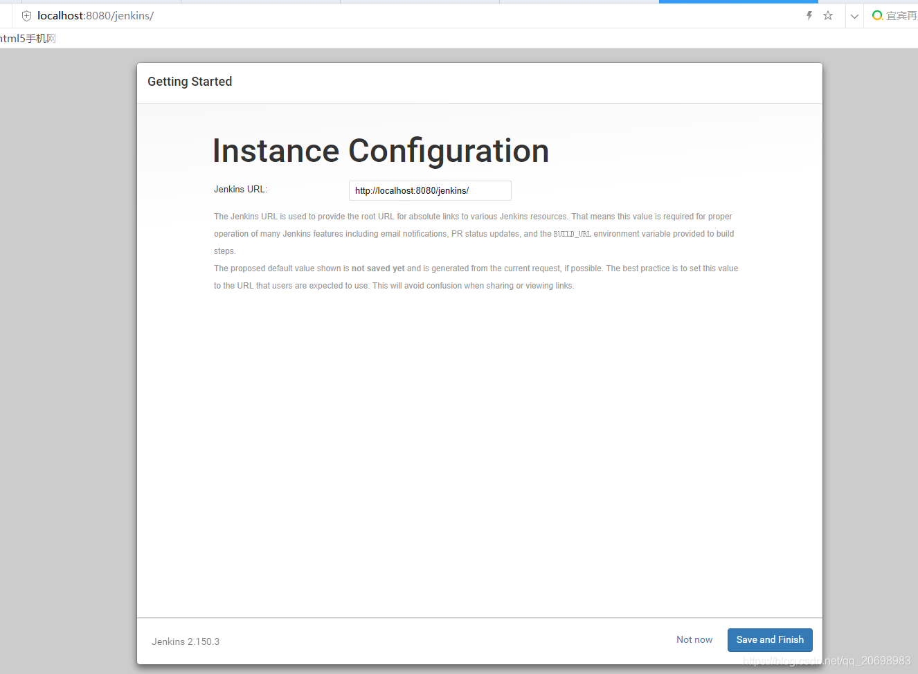Screen dimensions: 918x674
Task: Click the Jenkins 2.150.3 version text
Action: (x=186, y=642)
